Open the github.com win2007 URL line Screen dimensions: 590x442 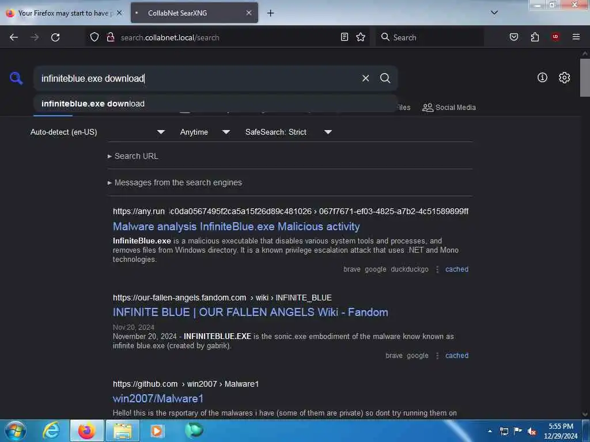pyautogui.click(x=186, y=384)
